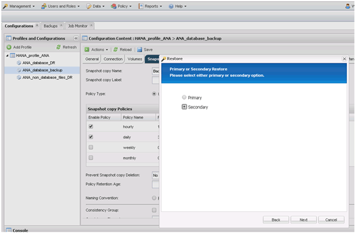Click the Back button in Restore wizard
The image size is (355, 233).
pos(276,219)
